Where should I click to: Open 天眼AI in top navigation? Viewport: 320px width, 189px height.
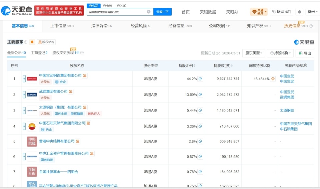coord(232,12)
